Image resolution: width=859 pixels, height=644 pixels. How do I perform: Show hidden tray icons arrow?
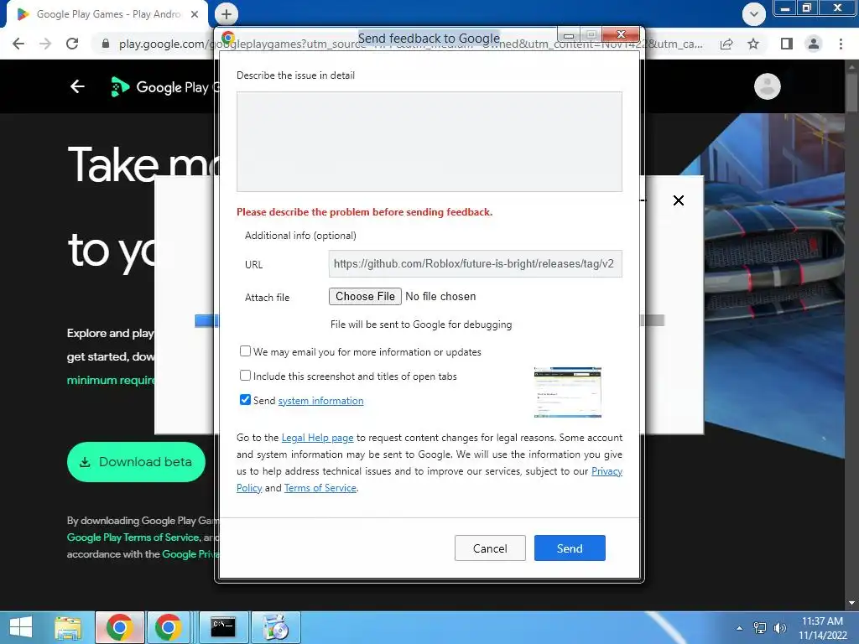pos(740,627)
